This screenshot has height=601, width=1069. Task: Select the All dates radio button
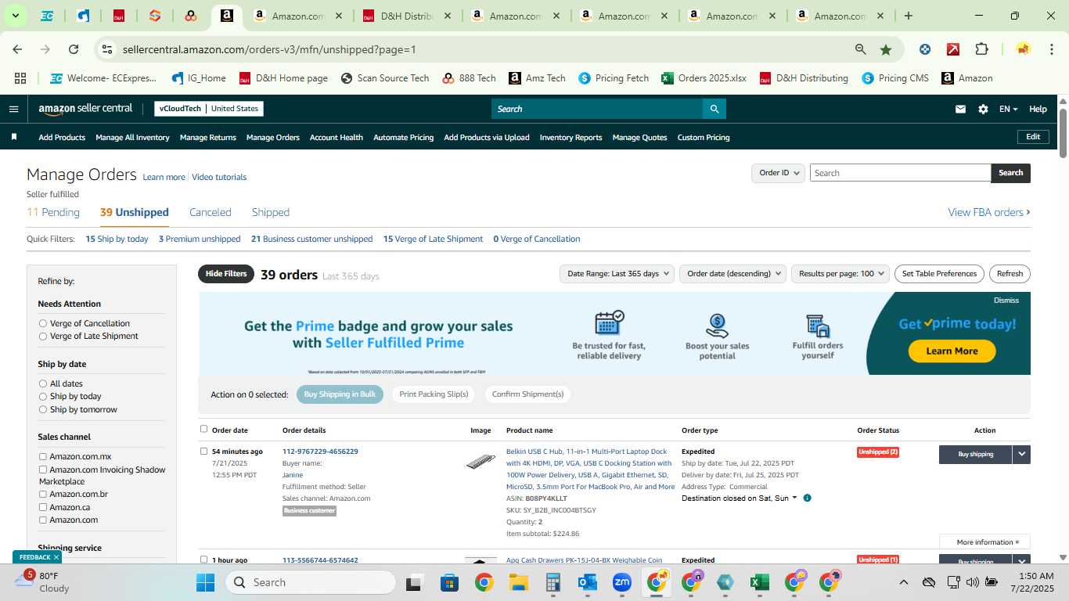coord(43,383)
